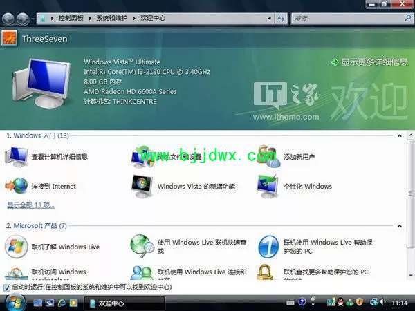Click the scrollbar down arrow
The height and width of the screenshot is (311, 415).
coord(411,276)
